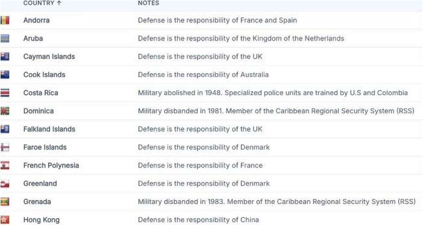Click the French Polynesia flag icon

5,165
